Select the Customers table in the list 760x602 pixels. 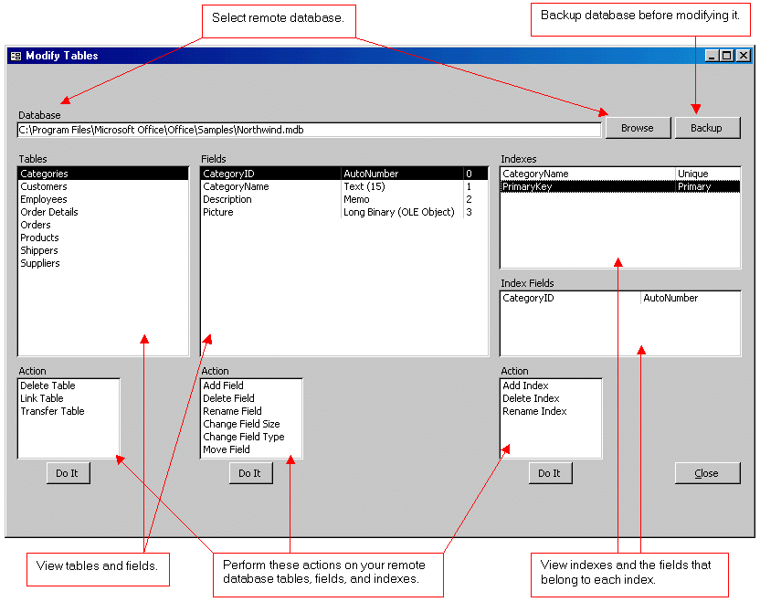[44, 186]
